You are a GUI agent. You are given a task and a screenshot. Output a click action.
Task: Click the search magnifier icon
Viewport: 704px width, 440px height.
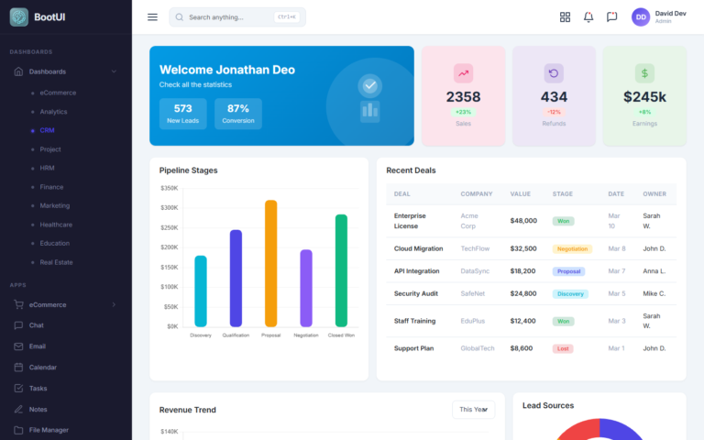tap(179, 17)
